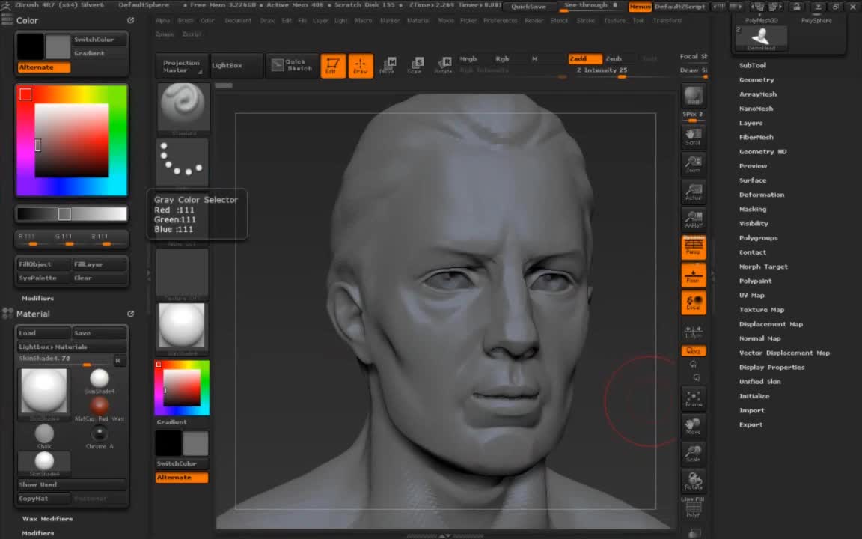Click the Scale view icon in right shelf
Viewport: 862px width, 539px height.
tap(693, 453)
